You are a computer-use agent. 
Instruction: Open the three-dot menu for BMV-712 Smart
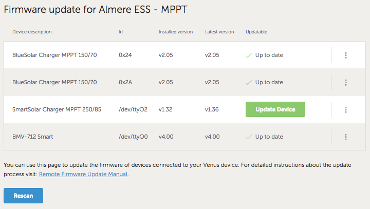tap(346, 137)
